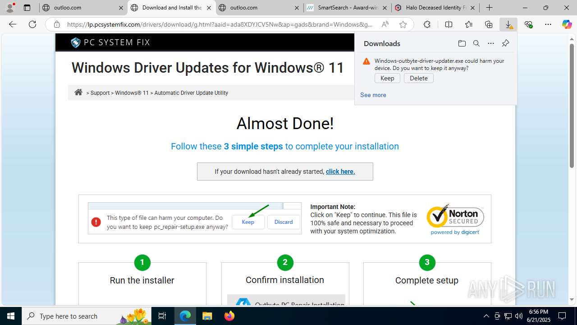The height and width of the screenshot is (325, 577).
Task: Go back to previous page
Action: point(13,24)
